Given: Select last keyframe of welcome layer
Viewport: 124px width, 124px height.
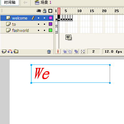Looking at the screenshot, I should pyautogui.click(x=71, y=18).
